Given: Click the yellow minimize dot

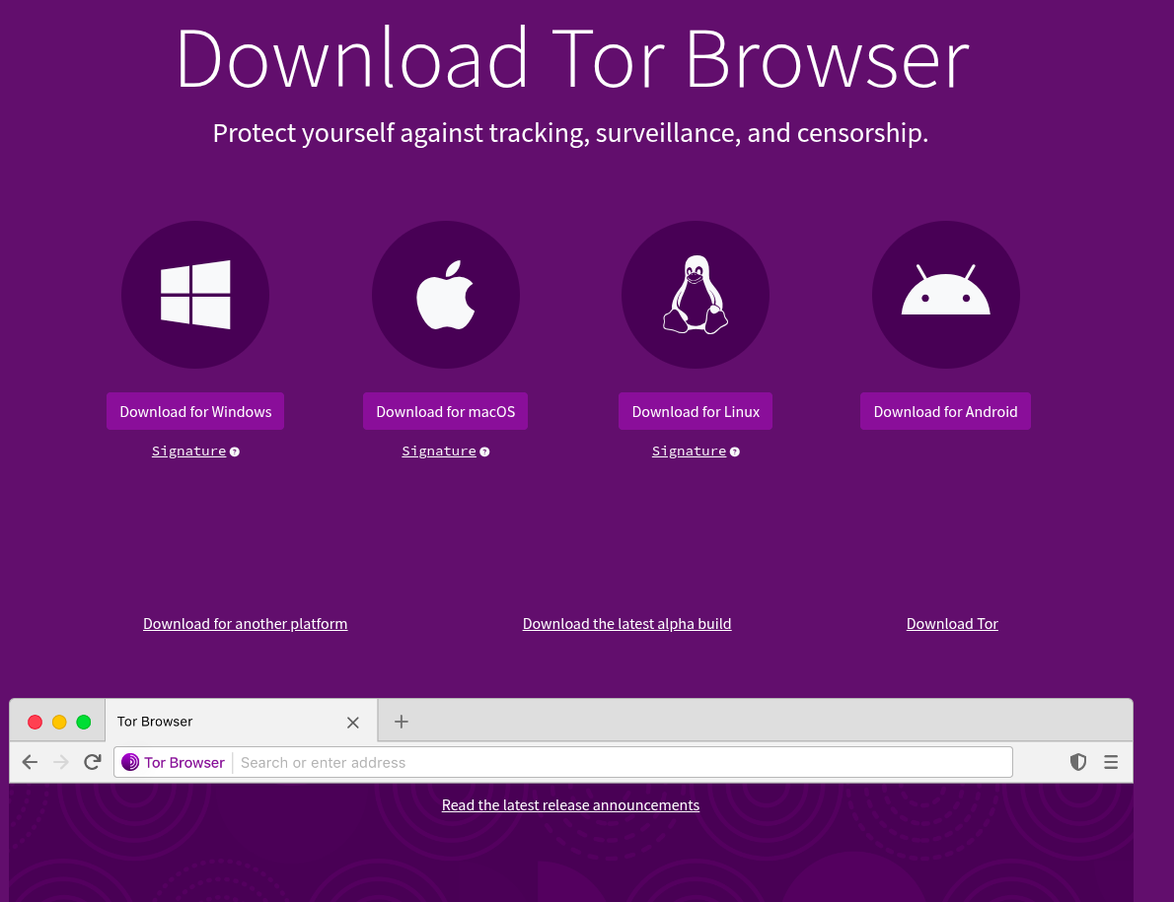Looking at the screenshot, I should 59,722.
